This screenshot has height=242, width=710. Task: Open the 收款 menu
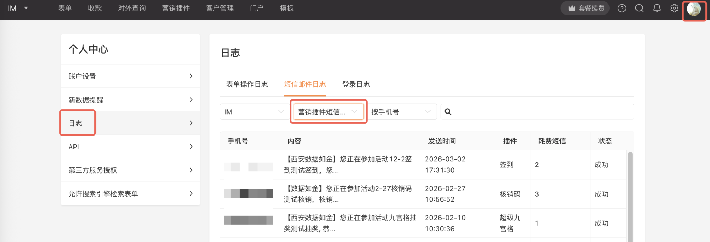[95, 8]
